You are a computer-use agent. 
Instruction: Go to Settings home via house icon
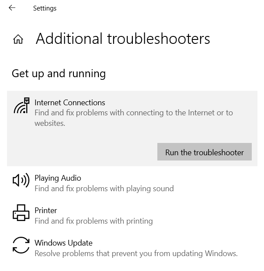click(18, 39)
